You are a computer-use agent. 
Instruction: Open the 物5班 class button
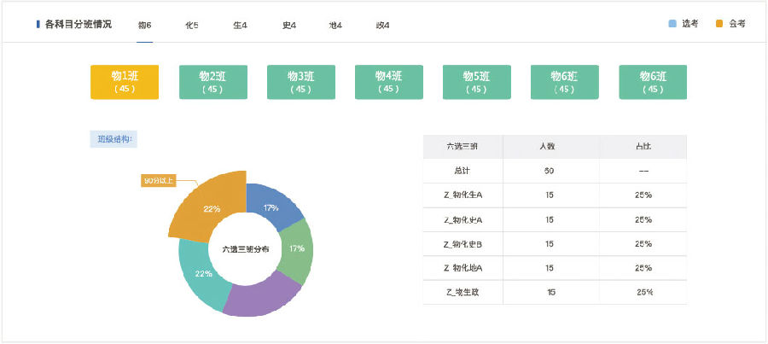click(x=476, y=82)
